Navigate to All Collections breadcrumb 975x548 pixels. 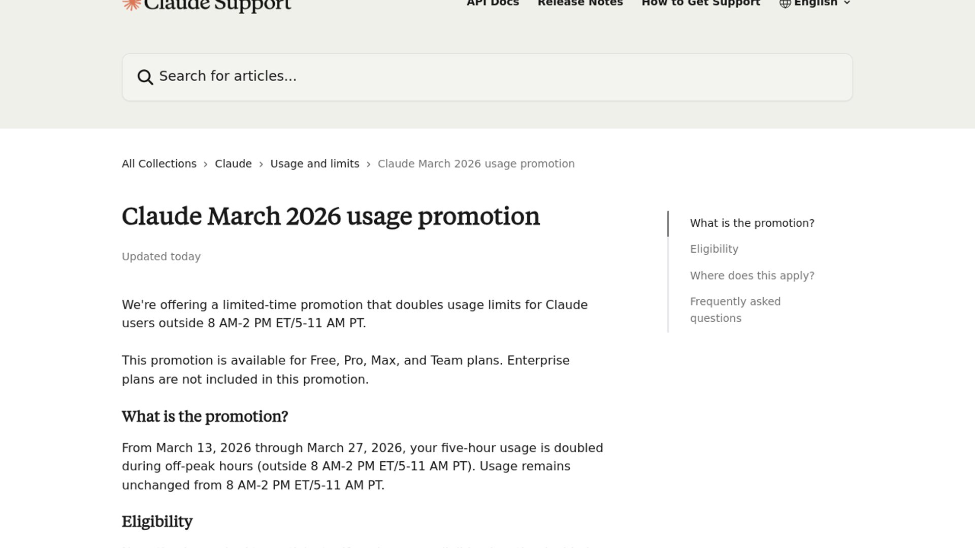point(159,164)
